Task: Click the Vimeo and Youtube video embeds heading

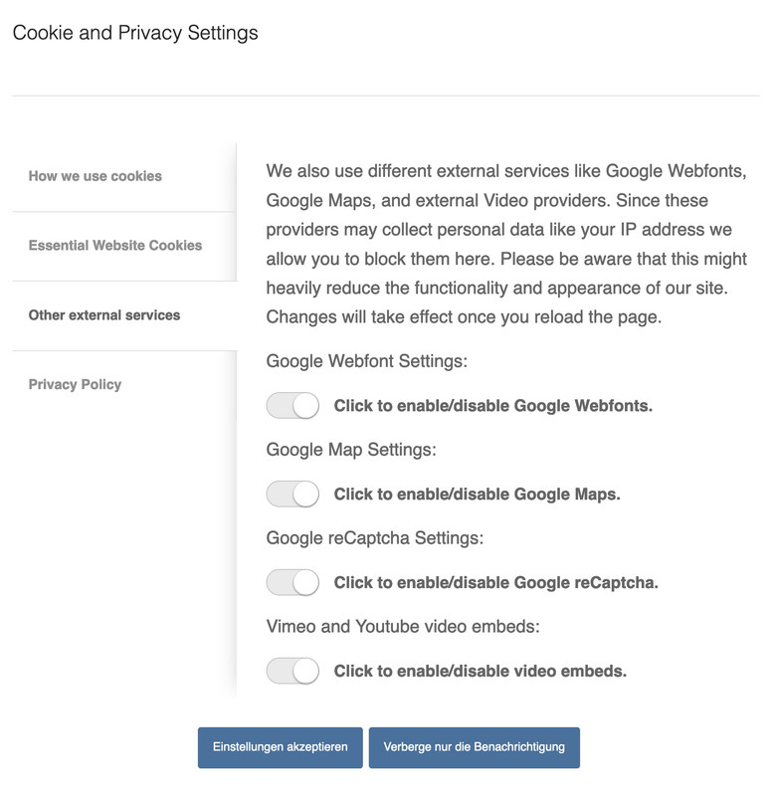Action: point(403,627)
